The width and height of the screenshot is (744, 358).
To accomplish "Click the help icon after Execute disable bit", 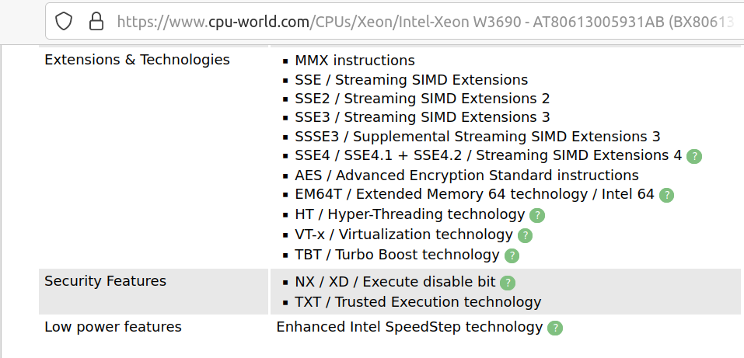I will pyautogui.click(x=508, y=283).
